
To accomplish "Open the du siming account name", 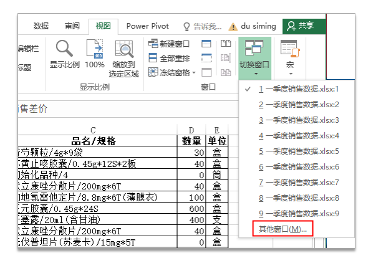I will coord(258,26).
